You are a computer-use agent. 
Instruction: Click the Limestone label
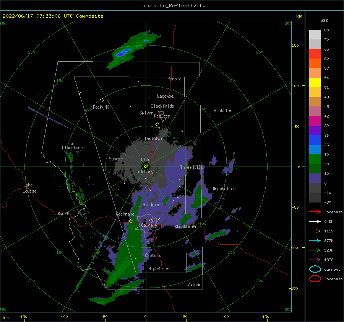click(x=72, y=148)
